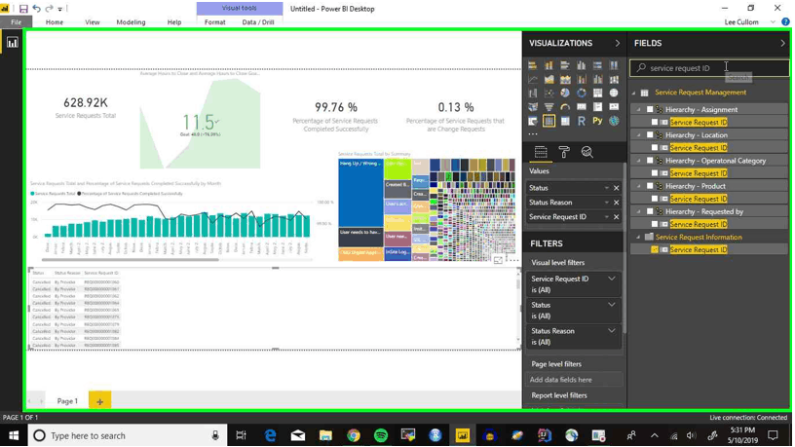
Task: Open the Modeling ribbon tab
Action: 131,22
